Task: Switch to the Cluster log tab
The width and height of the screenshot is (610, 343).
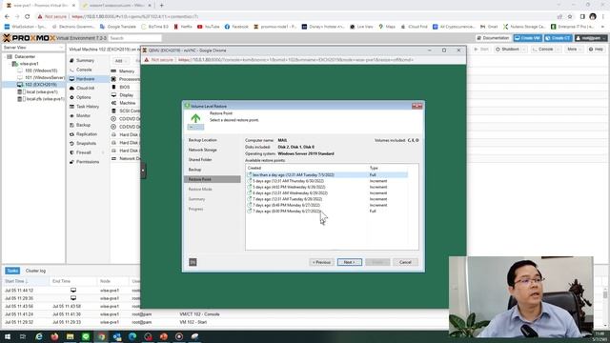Action: [x=35, y=271]
